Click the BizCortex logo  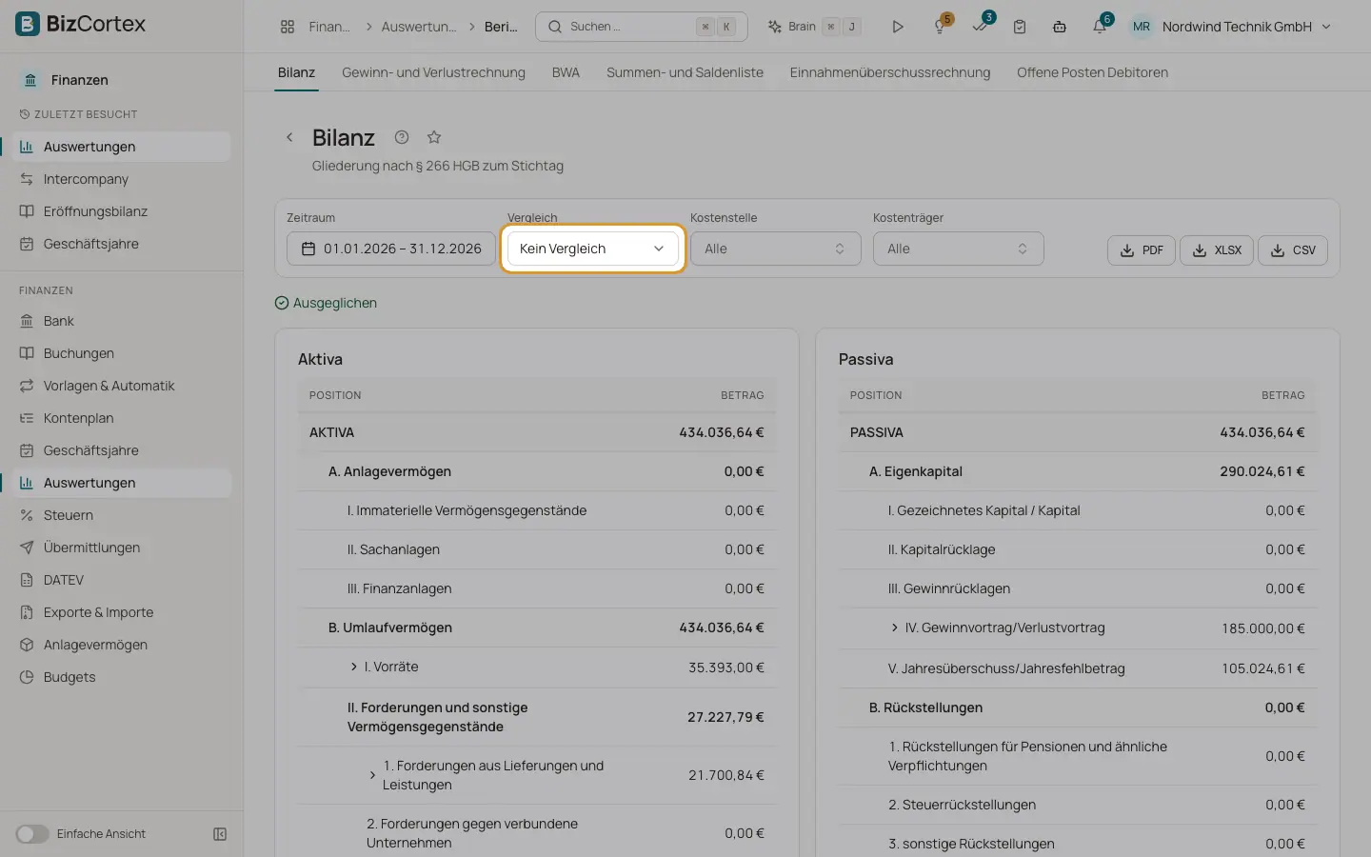coord(81,24)
